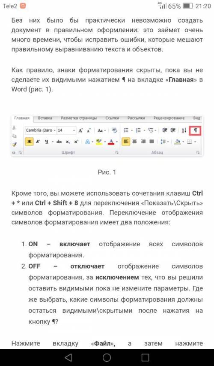Tap the 4G signal strength icon

(162, 6)
